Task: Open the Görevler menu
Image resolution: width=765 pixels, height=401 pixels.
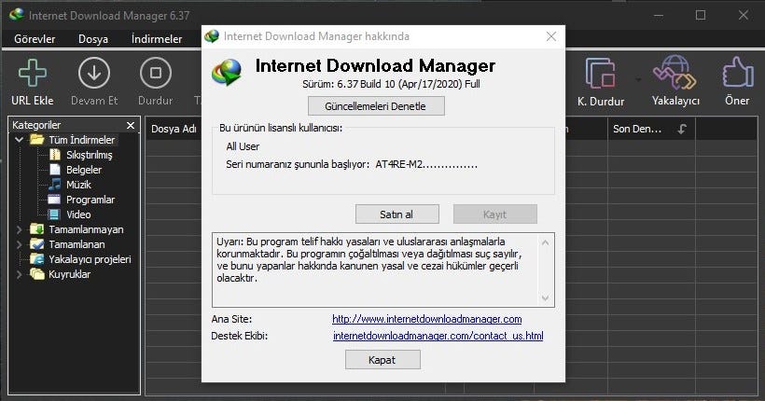Action: pos(35,39)
